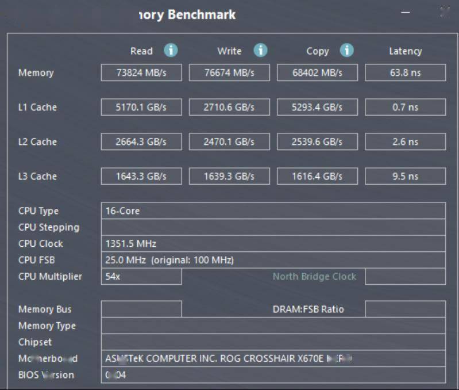
Task: Select the L3 Cache Latency 9.5 ns box
Action: point(405,176)
